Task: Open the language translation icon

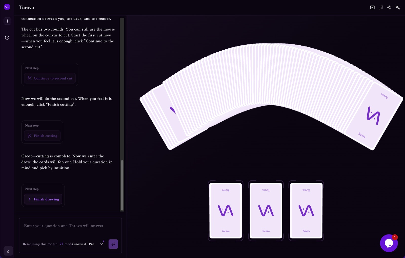Action: point(398,8)
